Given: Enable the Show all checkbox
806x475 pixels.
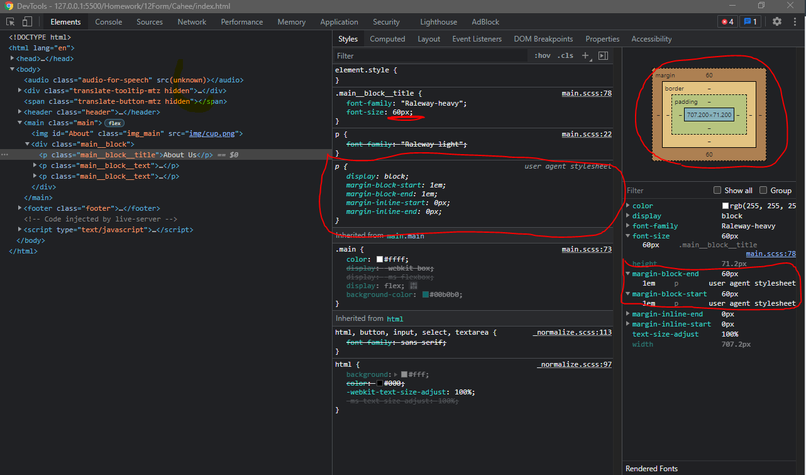Looking at the screenshot, I should pos(717,190).
